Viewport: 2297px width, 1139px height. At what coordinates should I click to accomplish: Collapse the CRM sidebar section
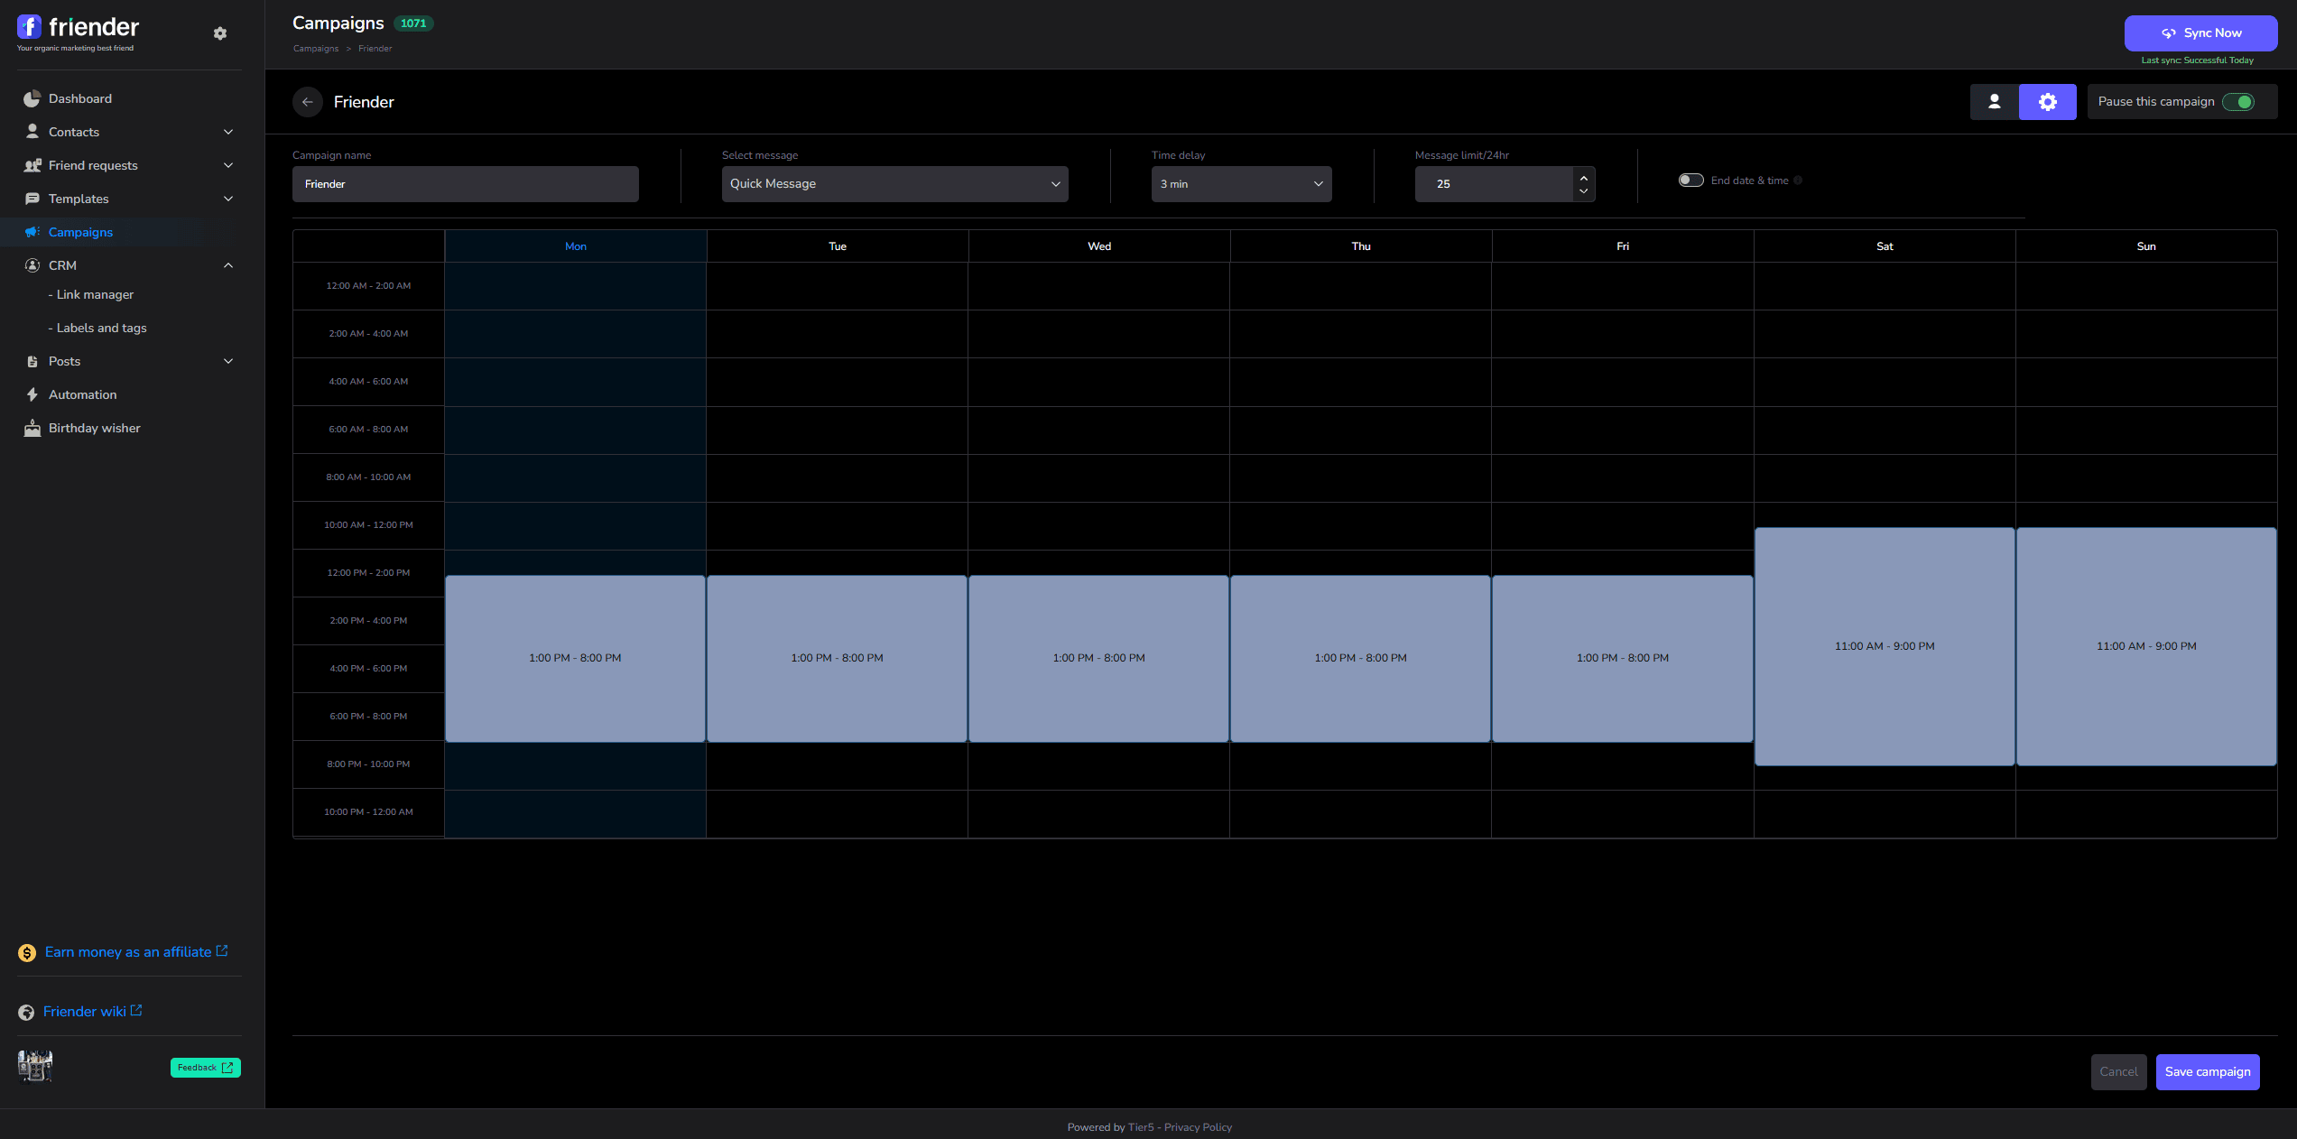click(x=227, y=265)
